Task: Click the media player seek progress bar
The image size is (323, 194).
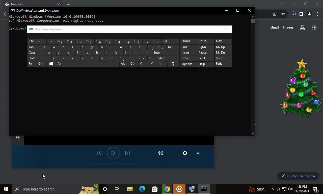Action: click(x=113, y=163)
